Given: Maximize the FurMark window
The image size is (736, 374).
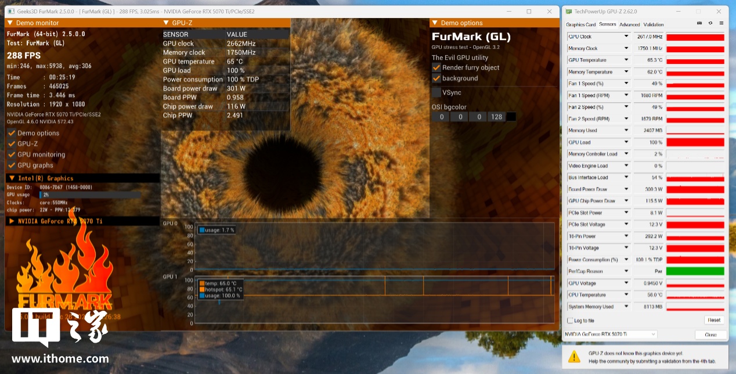Looking at the screenshot, I should pos(529,12).
